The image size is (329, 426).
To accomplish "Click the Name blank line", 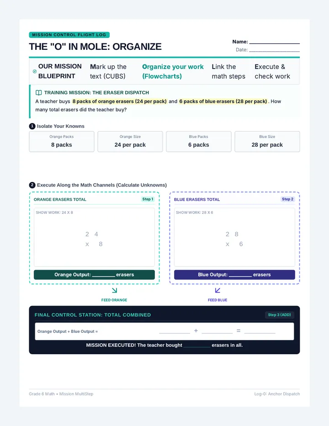I will click(274, 42).
